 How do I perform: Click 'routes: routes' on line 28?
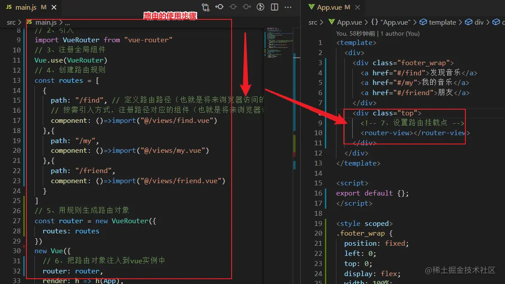(71, 231)
